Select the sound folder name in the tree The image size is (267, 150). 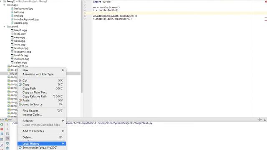14,27
